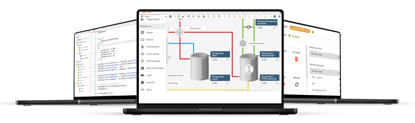This screenshot has width=415, height=123.
Task: Click the redo arrow in the editor toolbar
Action: coord(179,16)
